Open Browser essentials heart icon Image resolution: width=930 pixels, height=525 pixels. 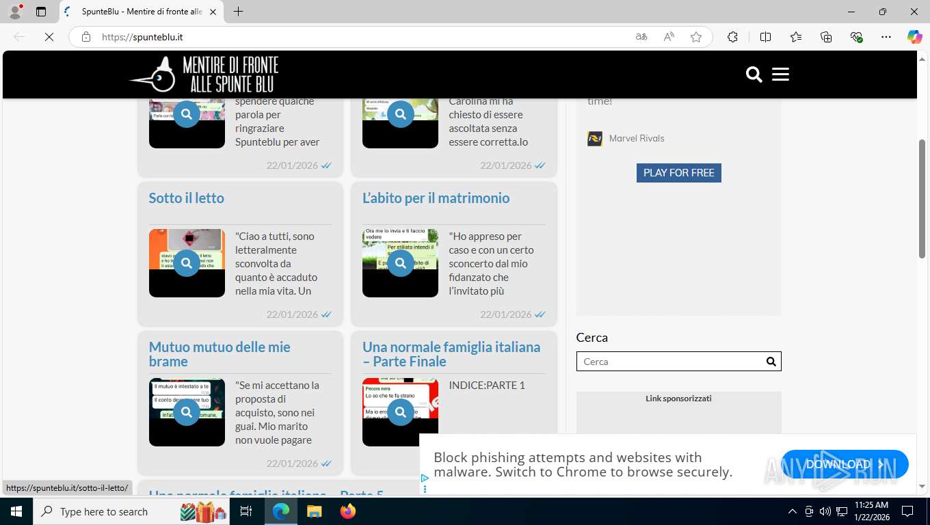coord(856,37)
